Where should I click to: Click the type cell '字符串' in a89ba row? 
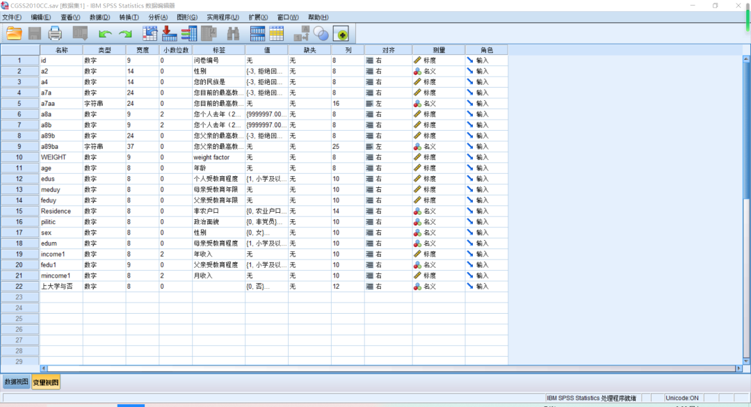point(104,147)
